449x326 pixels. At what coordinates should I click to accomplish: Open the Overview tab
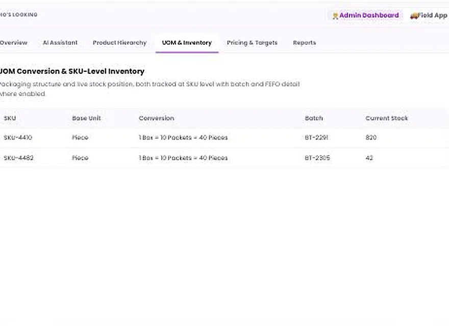[13, 43]
